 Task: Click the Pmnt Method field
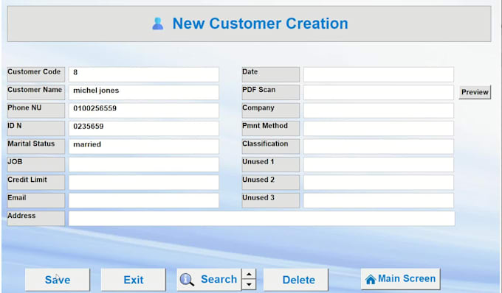[x=379, y=128]
